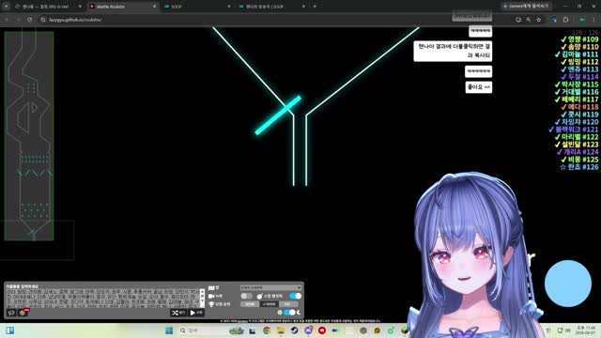Select ranking entry 블랙워크 #121
The width and height of the screenshot is (601, 338).
click(x=574, y=130)
